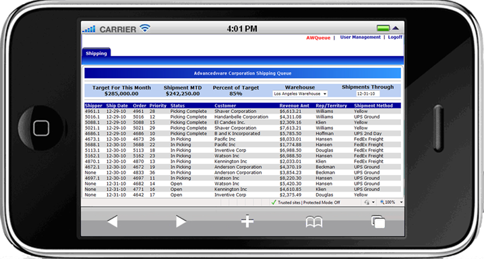
Task: Click order number 4833
Action: [138, 172]
